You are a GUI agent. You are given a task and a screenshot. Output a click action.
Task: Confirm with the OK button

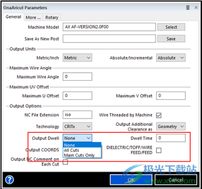click(131, 179)
